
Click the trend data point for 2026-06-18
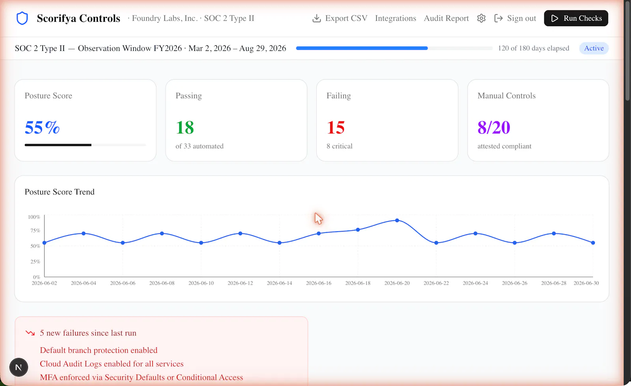pyautogui.click(x=358, y=230)
